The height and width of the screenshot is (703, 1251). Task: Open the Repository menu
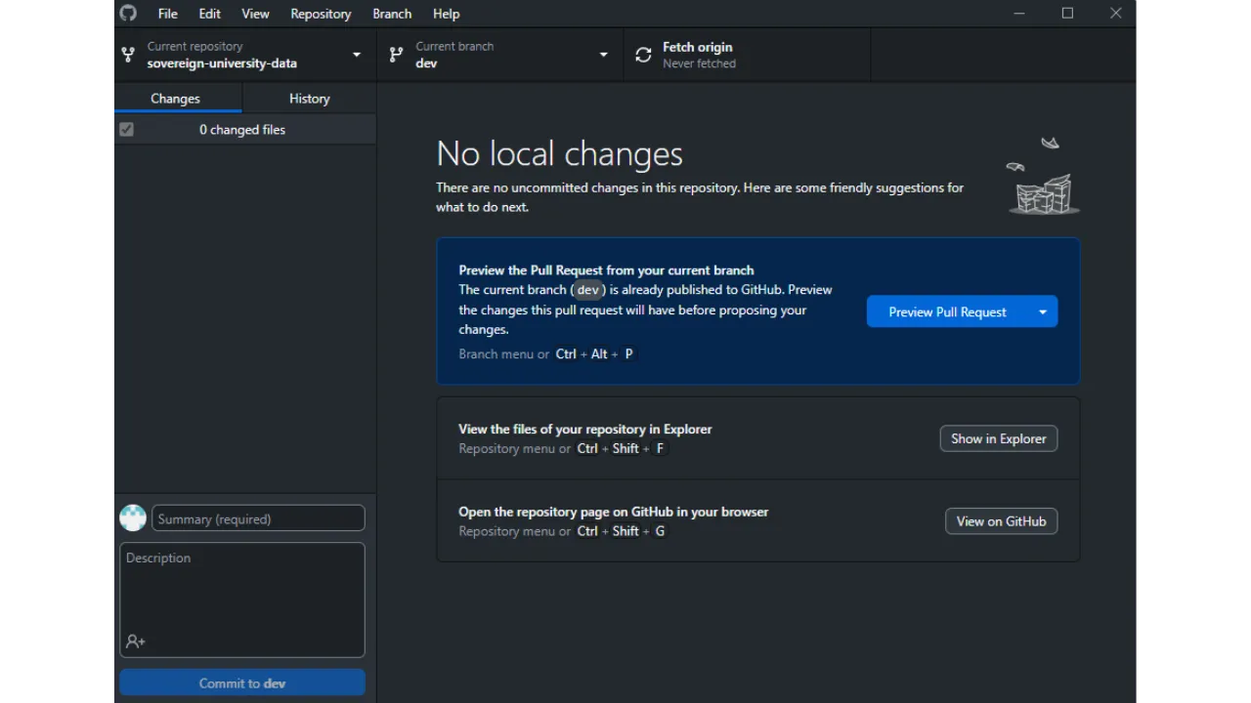321,14
